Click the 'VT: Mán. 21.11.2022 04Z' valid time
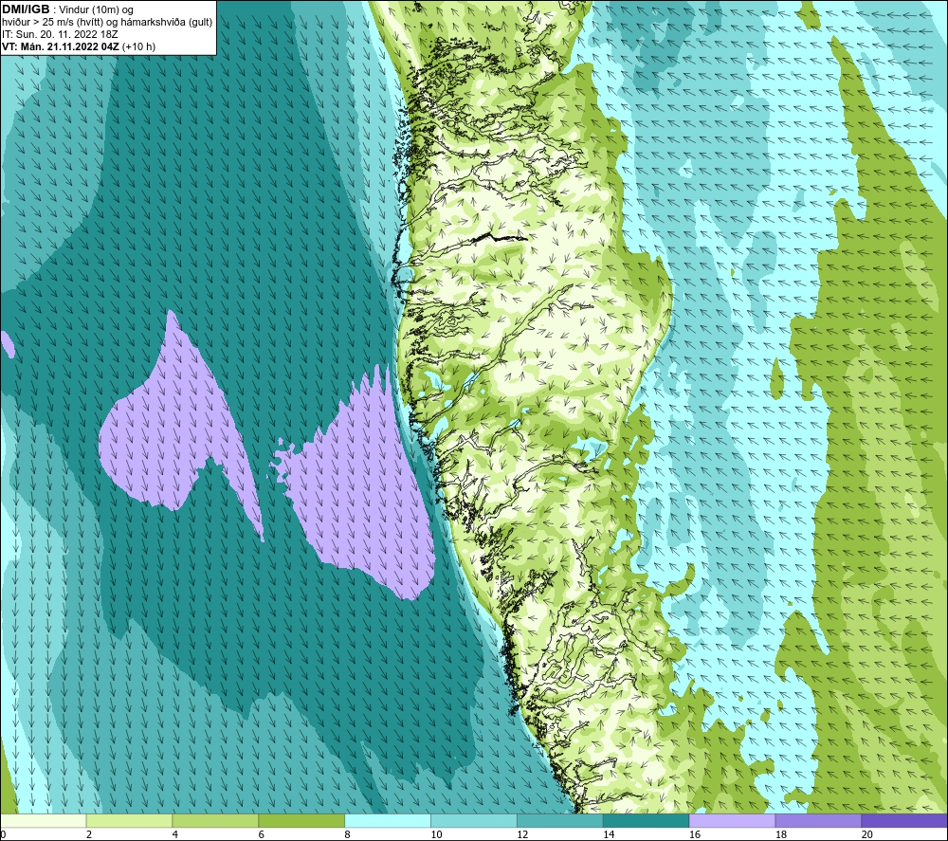 pos(61,46)
